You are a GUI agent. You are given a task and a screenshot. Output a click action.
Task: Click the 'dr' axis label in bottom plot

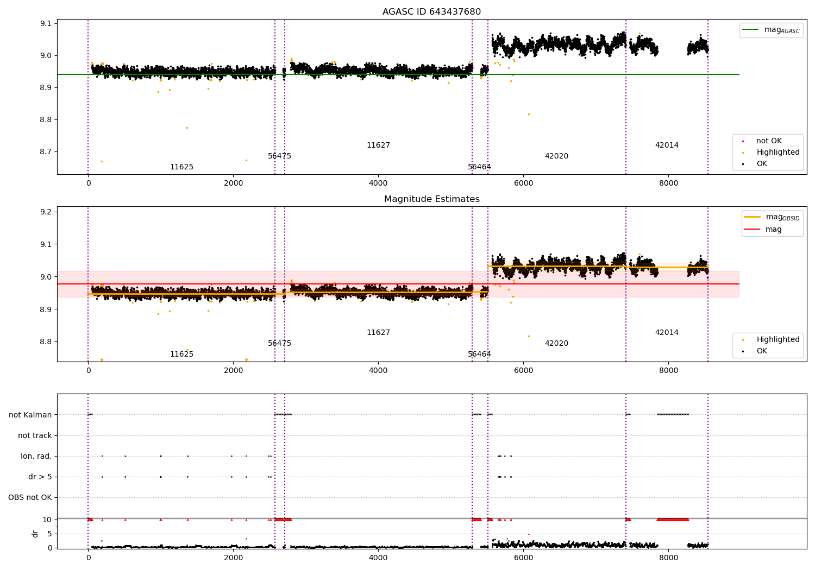(35, 534)
